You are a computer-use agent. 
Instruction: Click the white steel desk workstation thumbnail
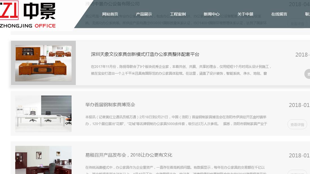click(x=43, y=113)
